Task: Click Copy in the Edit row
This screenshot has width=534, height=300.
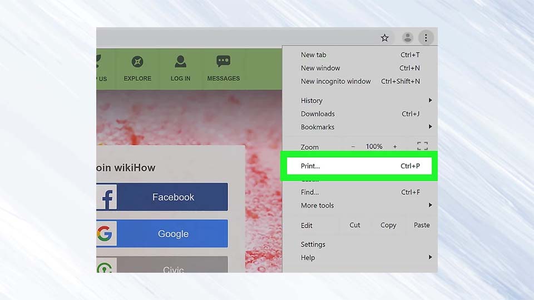Action: 388,225
